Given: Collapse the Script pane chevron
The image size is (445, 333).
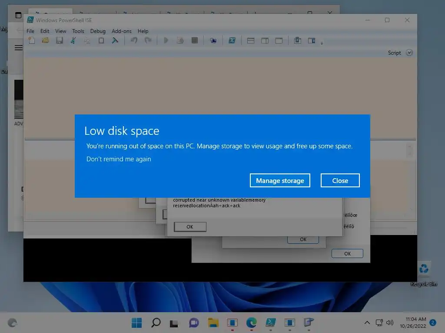Looking at the screenshot, I should coord(409,52).
